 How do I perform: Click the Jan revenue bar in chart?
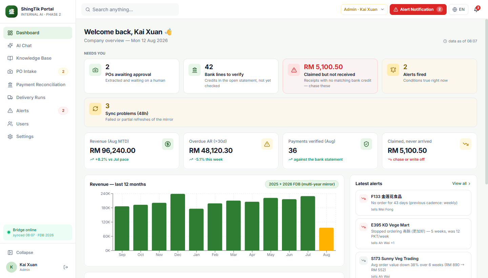coord(196,230)
